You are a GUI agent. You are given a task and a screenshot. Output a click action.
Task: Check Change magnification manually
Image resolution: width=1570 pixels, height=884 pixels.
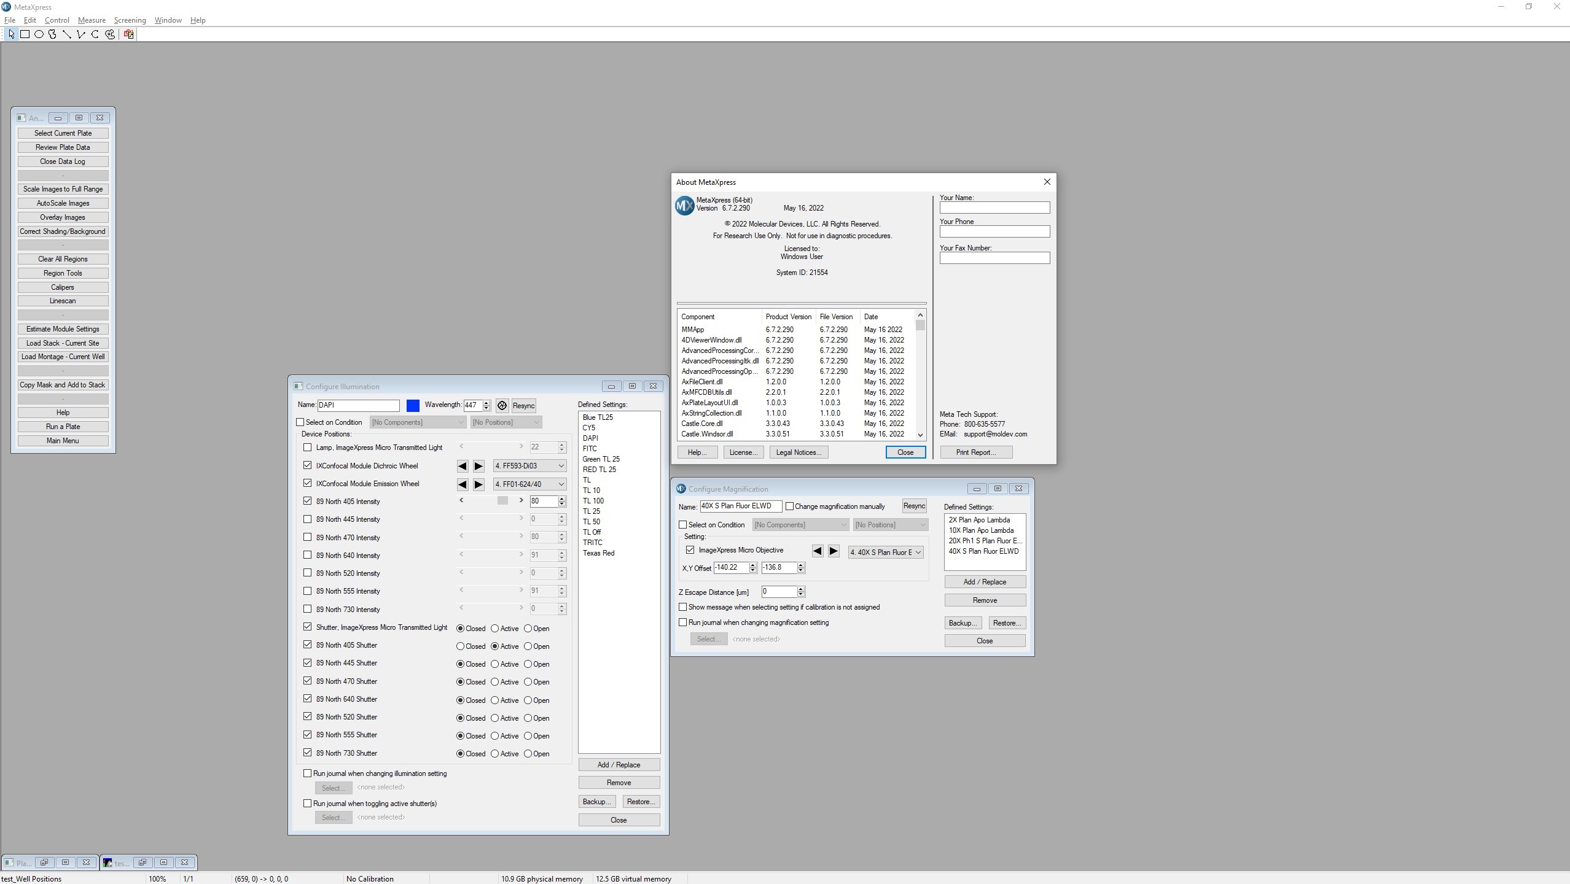[x=790, y=506]
